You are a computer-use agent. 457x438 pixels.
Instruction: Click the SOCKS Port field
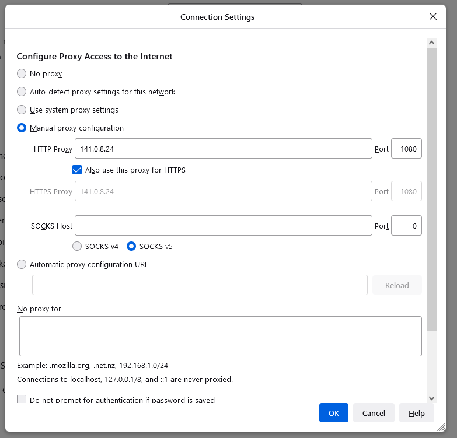tap(406, 225)
